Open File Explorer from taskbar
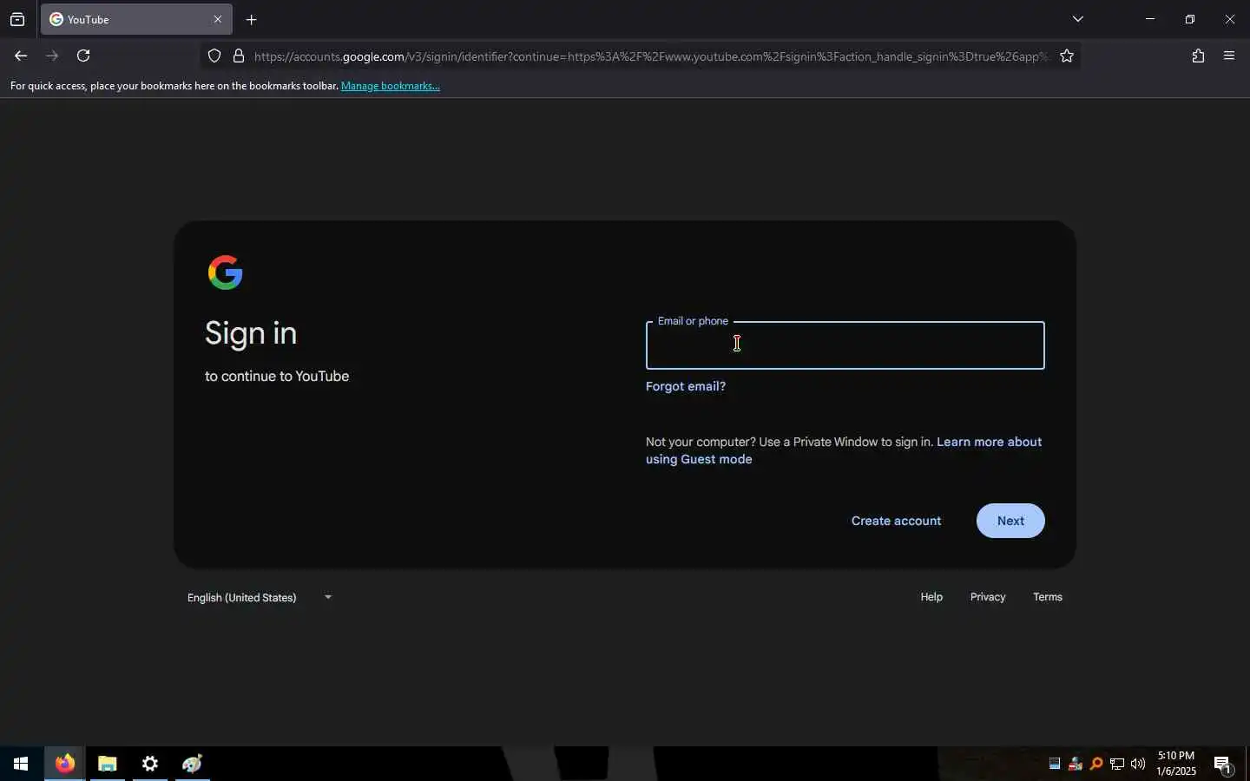This screenshot has height=781, width=1250. click(x=107, y=764)
